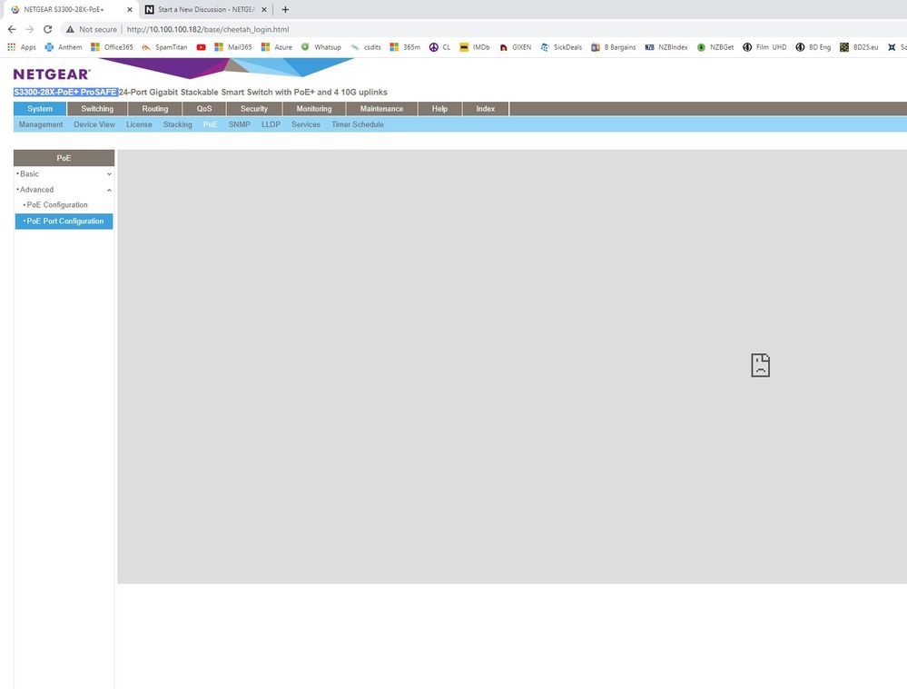Go to Timer Schedule submenu

coord(358,124)
